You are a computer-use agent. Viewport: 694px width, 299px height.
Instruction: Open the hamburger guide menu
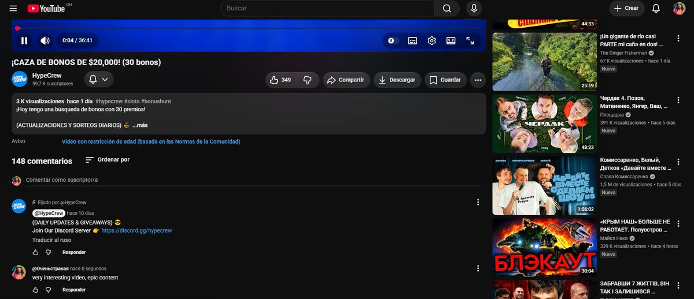tap(13, 8)
